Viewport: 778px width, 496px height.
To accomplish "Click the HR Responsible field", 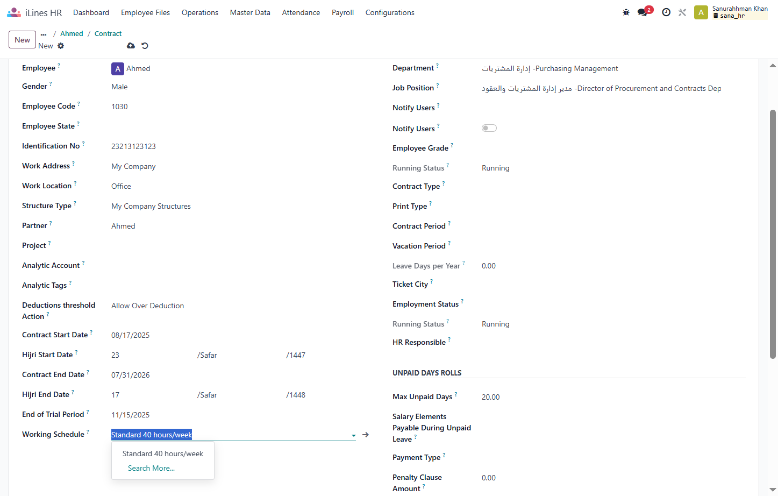I will 613,342.
